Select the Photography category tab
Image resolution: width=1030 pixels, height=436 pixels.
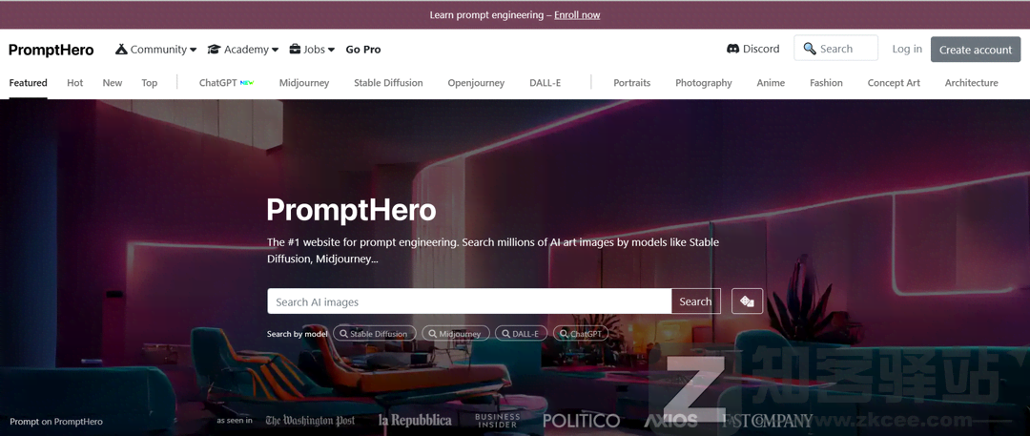[704, 83]
